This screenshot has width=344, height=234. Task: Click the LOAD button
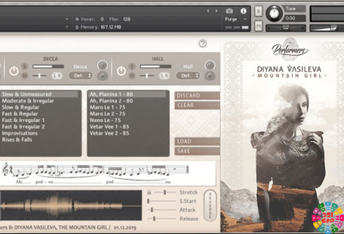coord(197,141)
